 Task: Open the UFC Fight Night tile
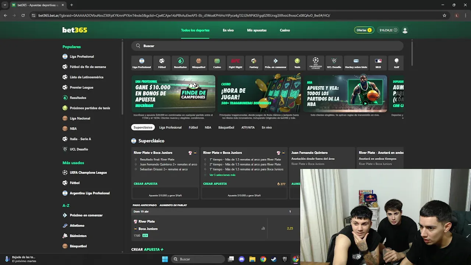(235, 63)
